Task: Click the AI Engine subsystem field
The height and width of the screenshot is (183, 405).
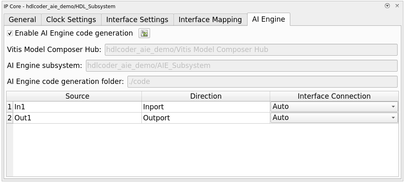Action: pyautogui.click(x=241, y=66)
